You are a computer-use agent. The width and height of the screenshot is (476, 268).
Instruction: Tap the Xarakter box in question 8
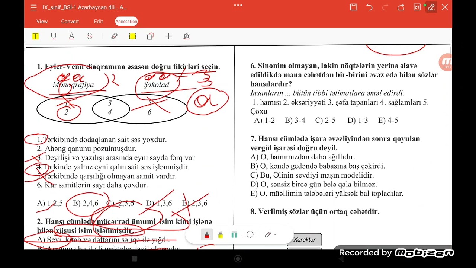click(304, 240)
